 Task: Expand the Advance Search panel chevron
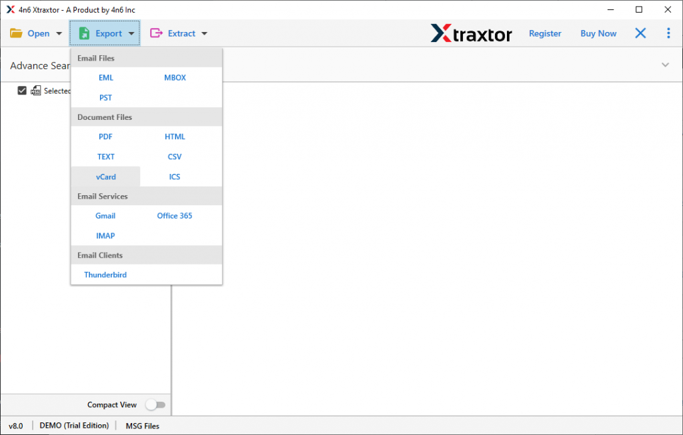click(x=665, y=65)
